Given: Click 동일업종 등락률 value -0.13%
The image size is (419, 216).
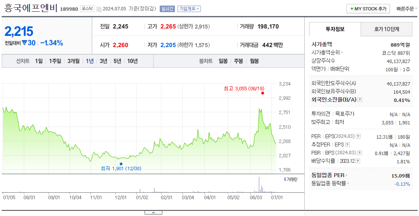Looking at the screenshot, I should click(x=402, y=184).
